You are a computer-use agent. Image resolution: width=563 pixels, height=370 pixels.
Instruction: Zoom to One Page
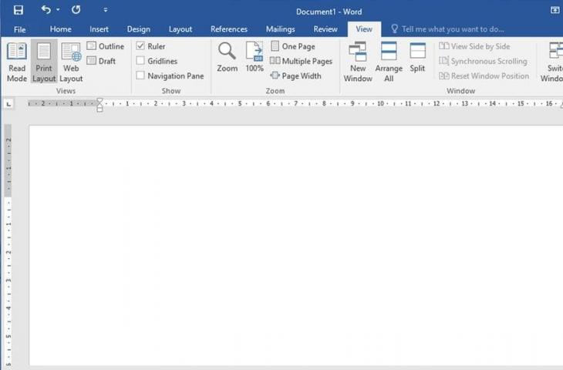293,46
